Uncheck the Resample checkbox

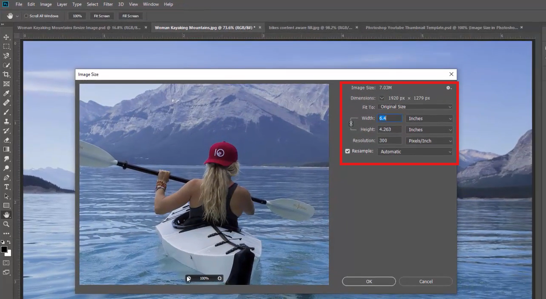pyautogui.click(x=347, y=151)
